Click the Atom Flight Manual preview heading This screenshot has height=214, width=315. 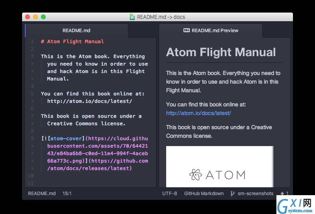(221, 52)
